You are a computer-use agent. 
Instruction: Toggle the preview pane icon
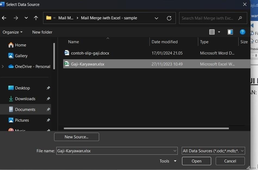tap(230, 32)
